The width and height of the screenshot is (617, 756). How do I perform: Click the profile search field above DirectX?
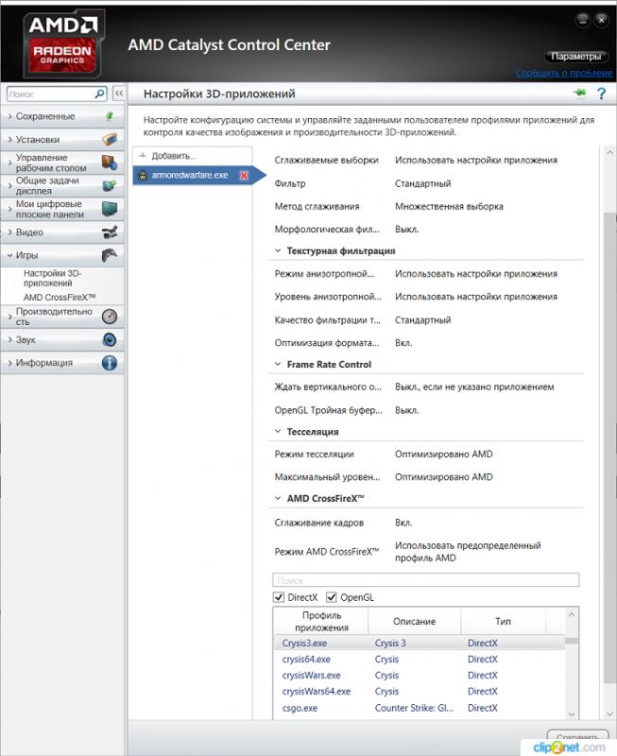425,580
